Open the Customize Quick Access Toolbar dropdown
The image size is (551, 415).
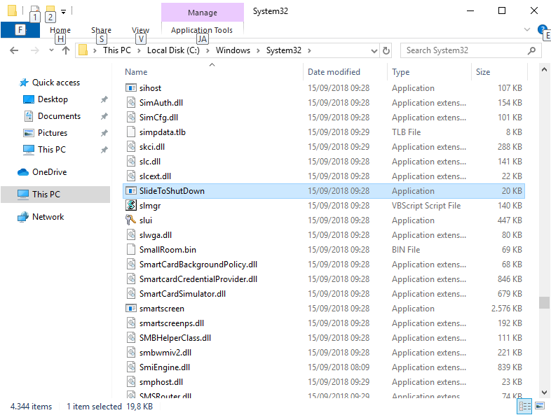click(x=63, y=12)
